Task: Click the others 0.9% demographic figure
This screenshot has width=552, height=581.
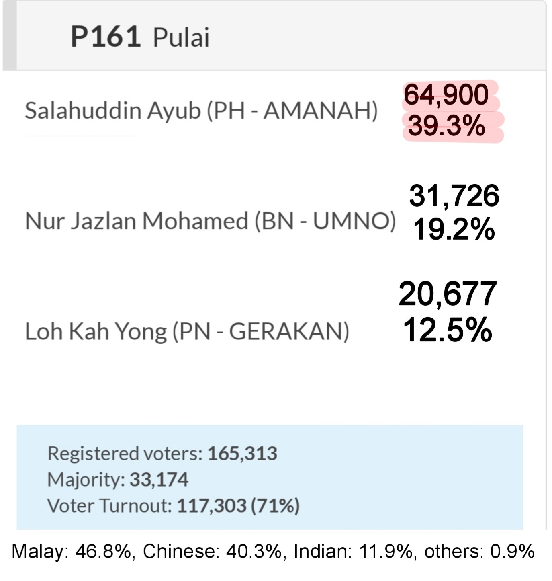Action: pyautogui.click(x=479, y=552)
